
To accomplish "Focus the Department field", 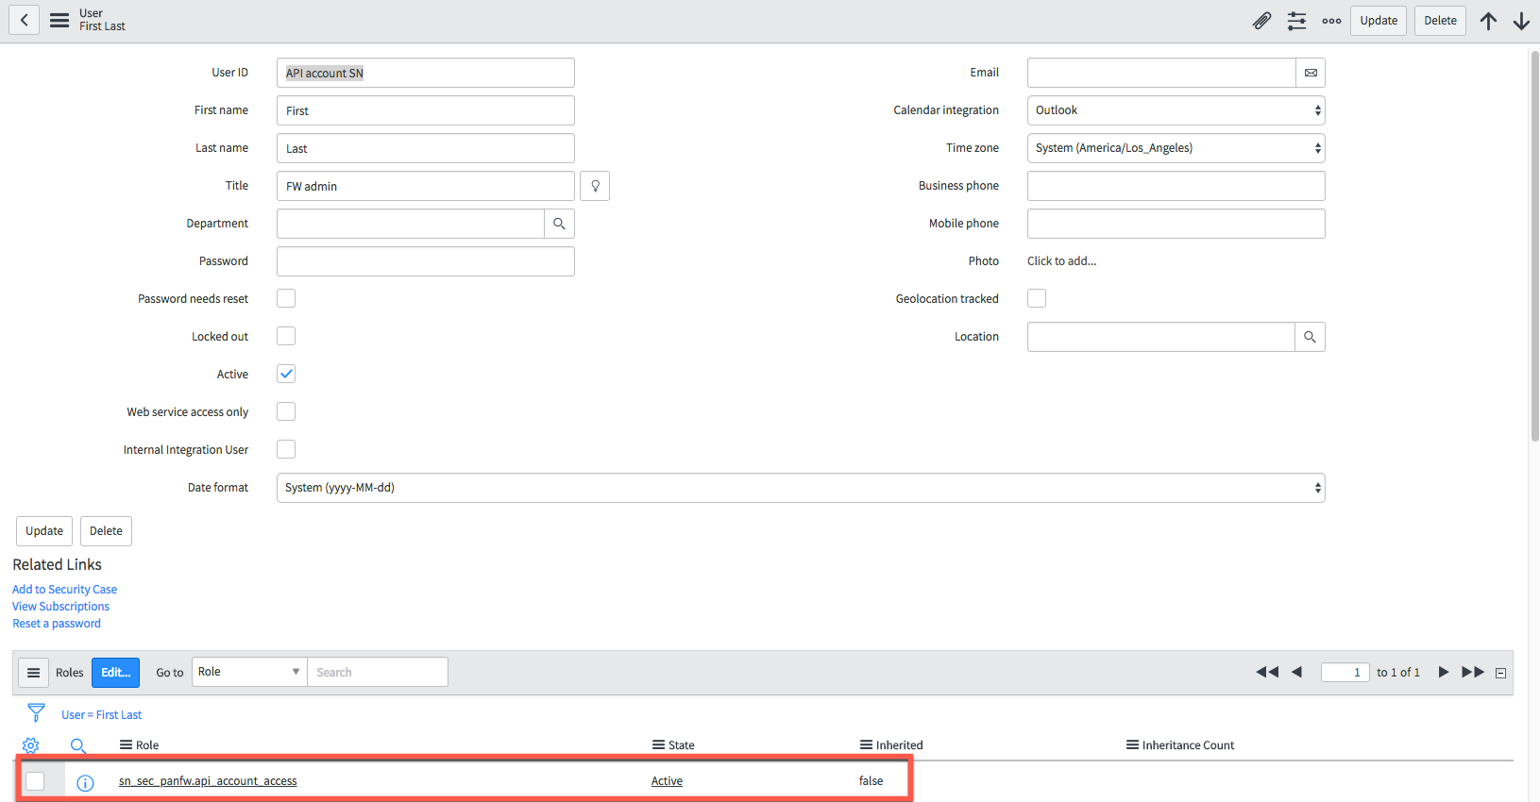I will coord(411,224).
